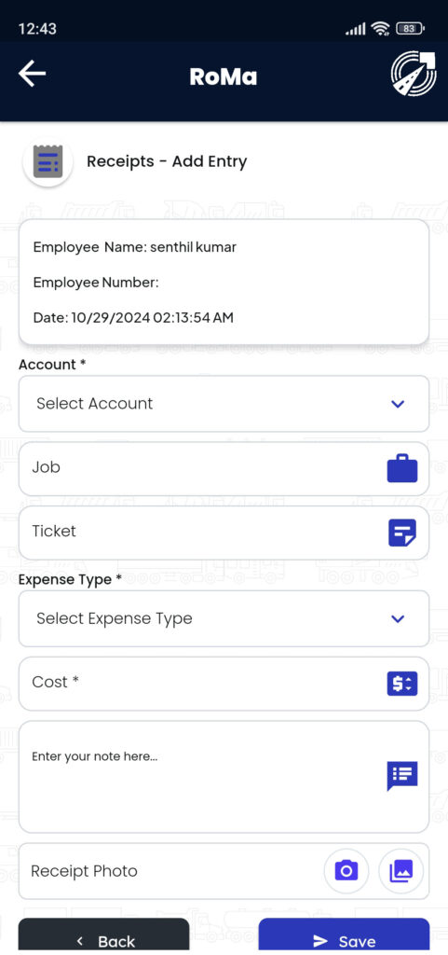Tap the employee info card
448x955 pixels.
pos(224,283)
